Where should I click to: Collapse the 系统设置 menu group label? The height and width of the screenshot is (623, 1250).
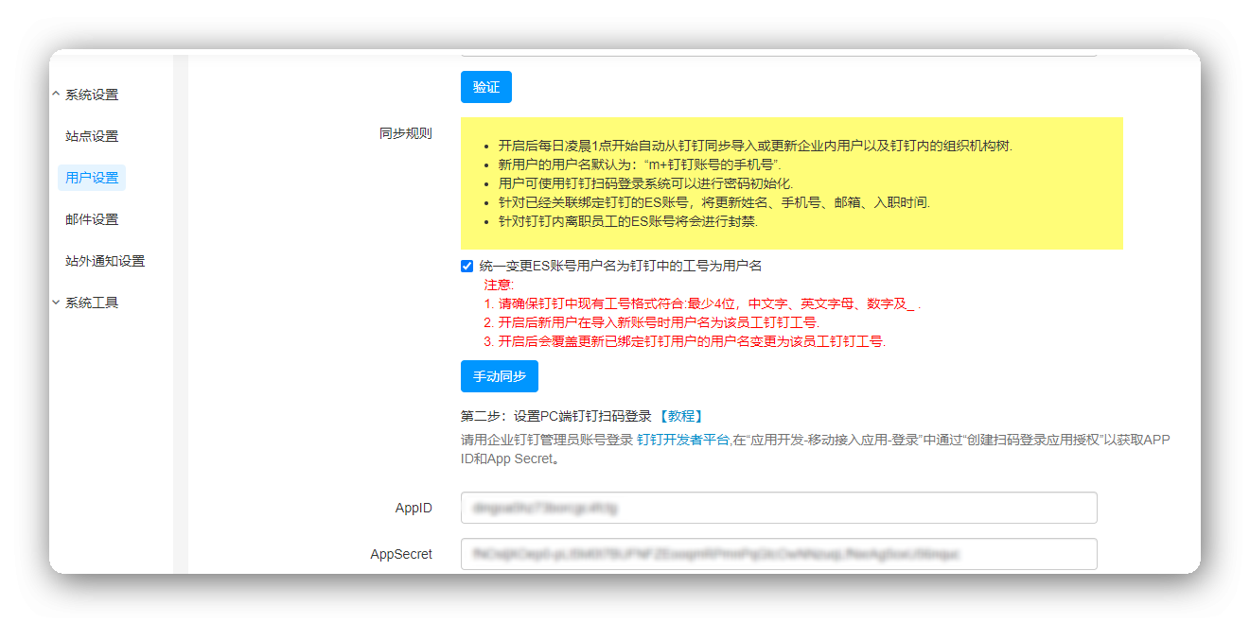pos(92,95)
